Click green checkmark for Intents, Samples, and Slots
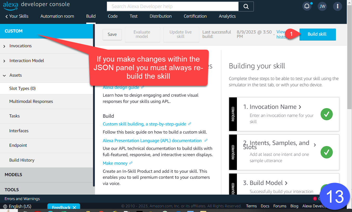Viewport: 352px width, 212px height. tap(327, 152)
